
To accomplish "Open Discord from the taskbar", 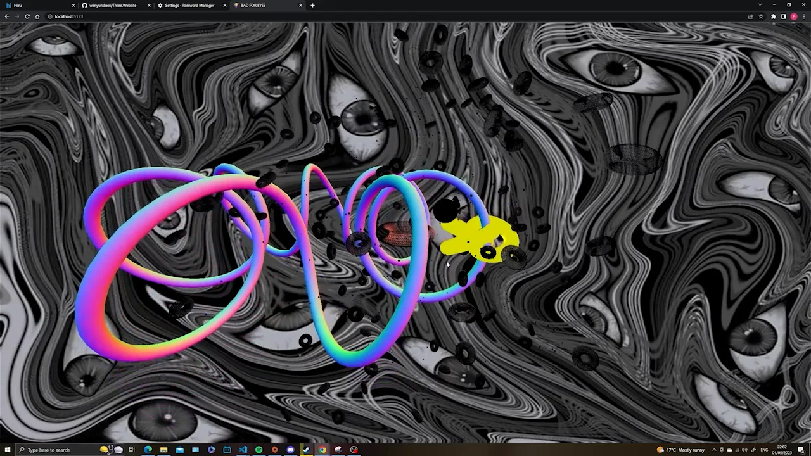I will tap(290, 450).
